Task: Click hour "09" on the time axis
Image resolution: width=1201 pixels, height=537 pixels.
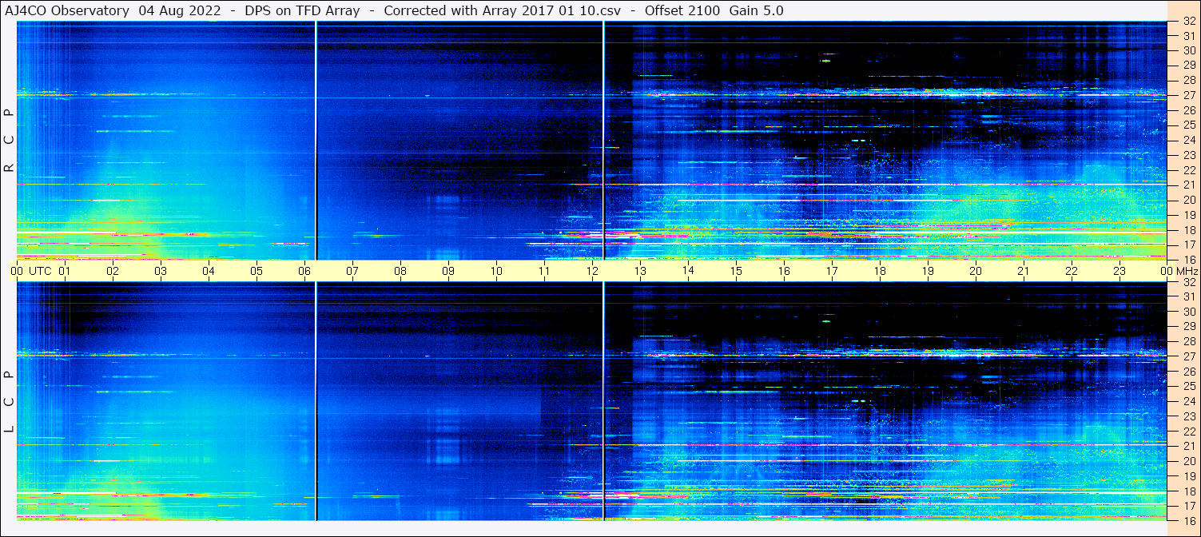Action: [448, 271]
